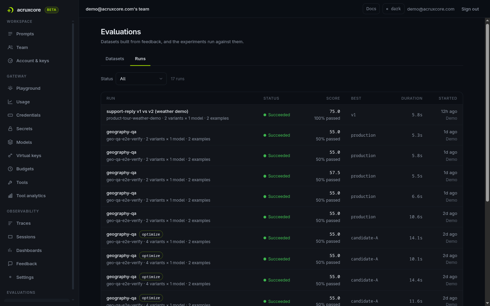Click the sidebar vertical scrollbar
Screen dimensions: 490x306
73,156
